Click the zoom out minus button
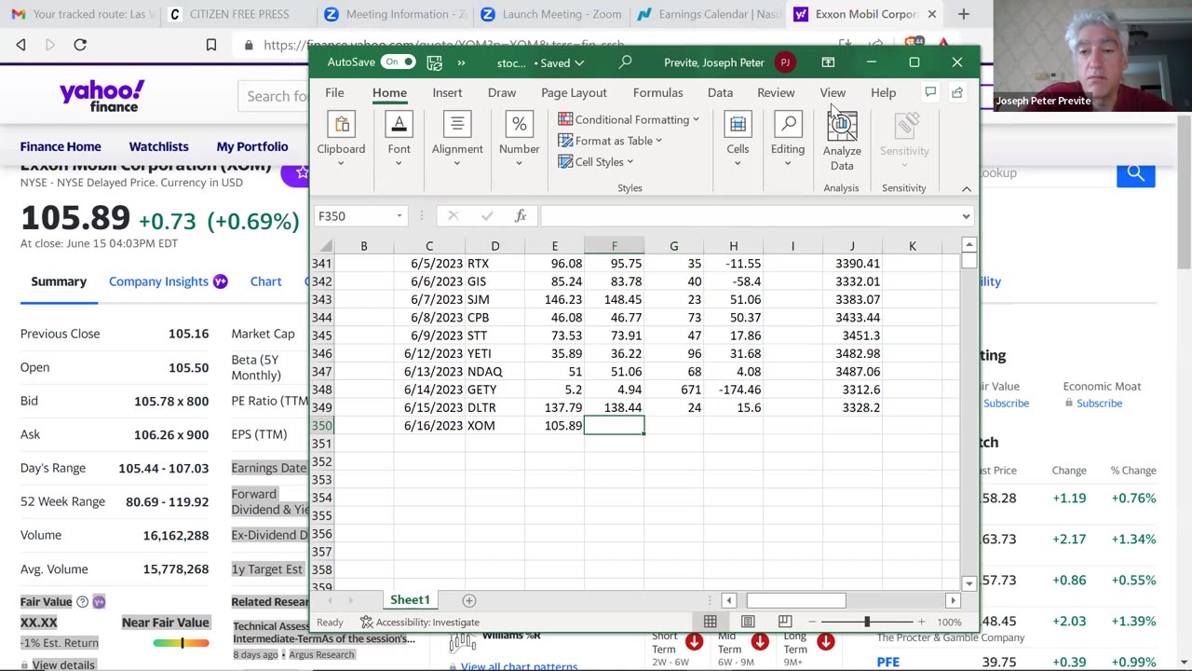The image size is (1192, 671). pyautogui.click(x=812, y=623)
